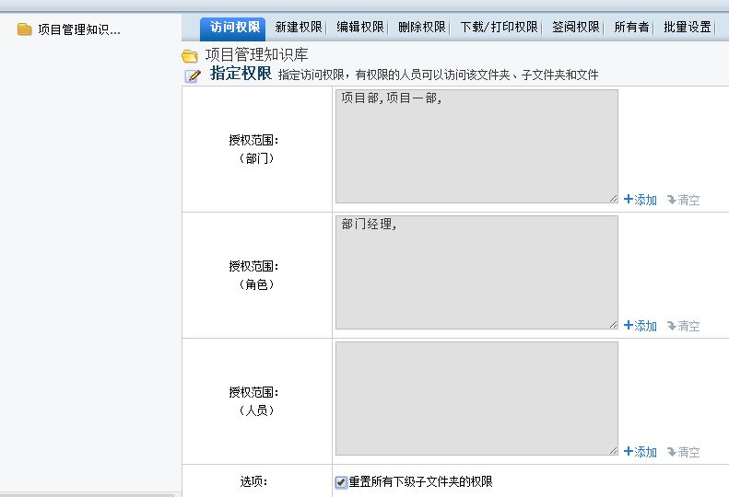
Task: Click the plus 添加 icon for 人员
Action: 628,452
